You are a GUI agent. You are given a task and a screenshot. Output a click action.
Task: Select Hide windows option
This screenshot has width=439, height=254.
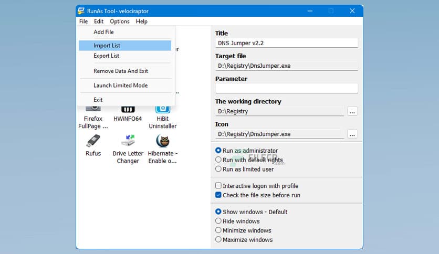point(218,221)
